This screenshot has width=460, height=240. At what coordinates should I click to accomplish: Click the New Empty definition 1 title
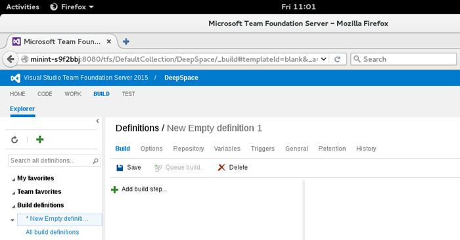[x=214, y=128]
